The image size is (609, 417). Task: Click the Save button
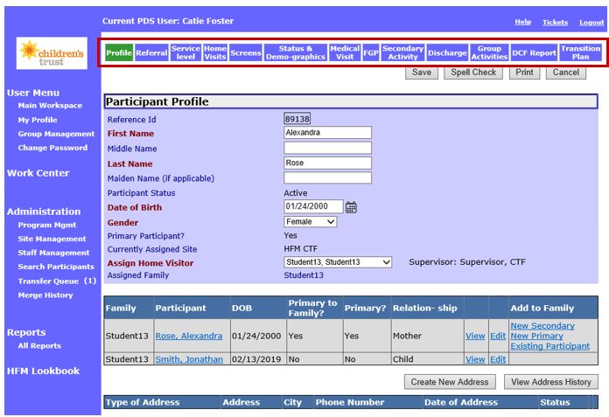[x=421, y=73]
